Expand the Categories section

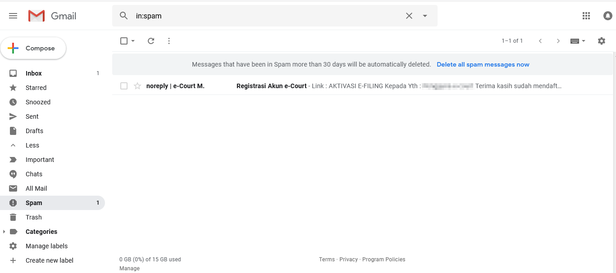(5, 232)
